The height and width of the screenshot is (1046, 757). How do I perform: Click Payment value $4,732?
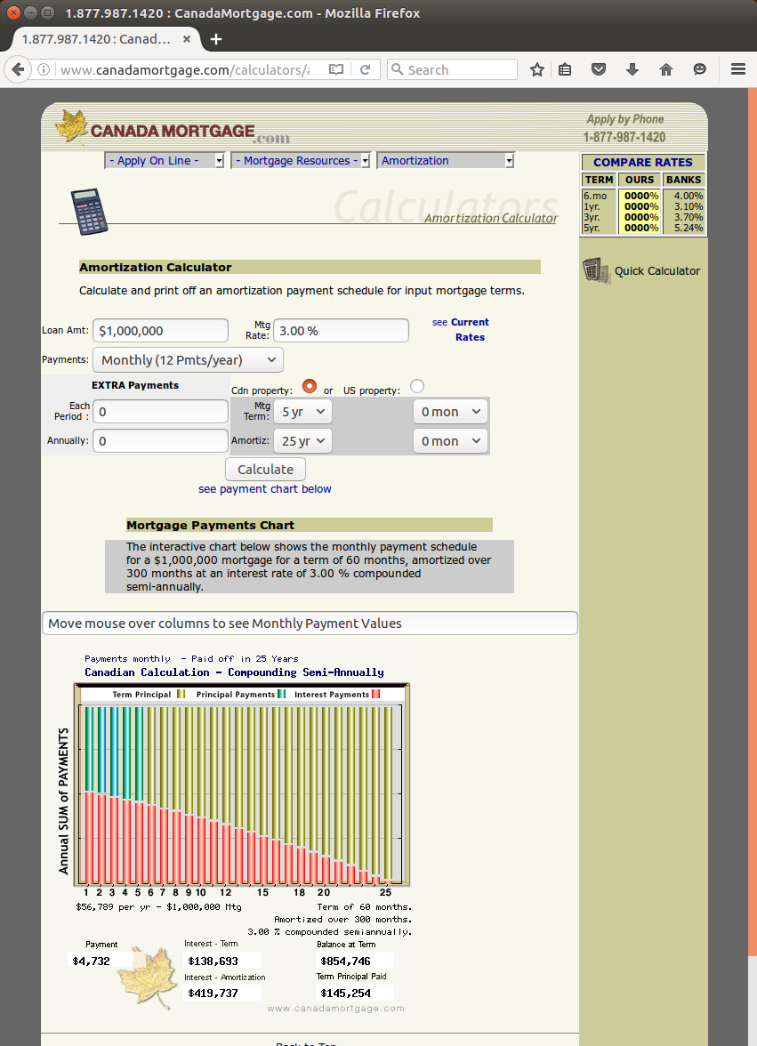click(92, 961)
